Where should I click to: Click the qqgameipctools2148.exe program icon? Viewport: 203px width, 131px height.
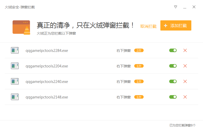click(x=15, y=97)
